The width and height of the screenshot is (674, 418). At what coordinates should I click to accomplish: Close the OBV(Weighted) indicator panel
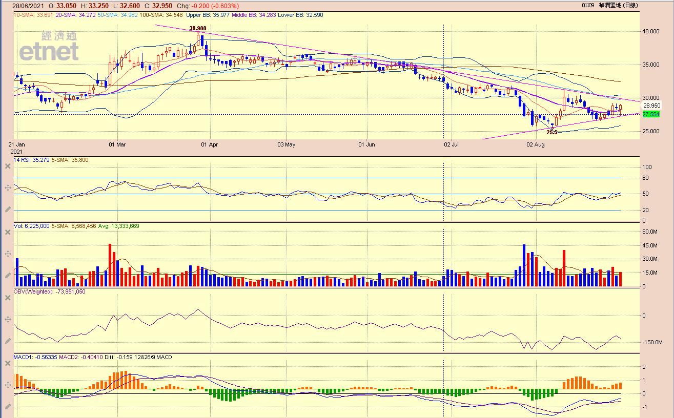8,298
